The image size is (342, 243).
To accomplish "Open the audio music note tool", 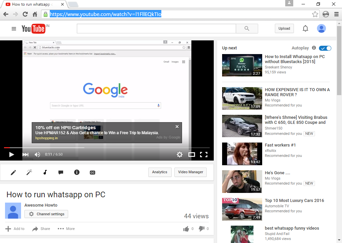I will 45,172.
